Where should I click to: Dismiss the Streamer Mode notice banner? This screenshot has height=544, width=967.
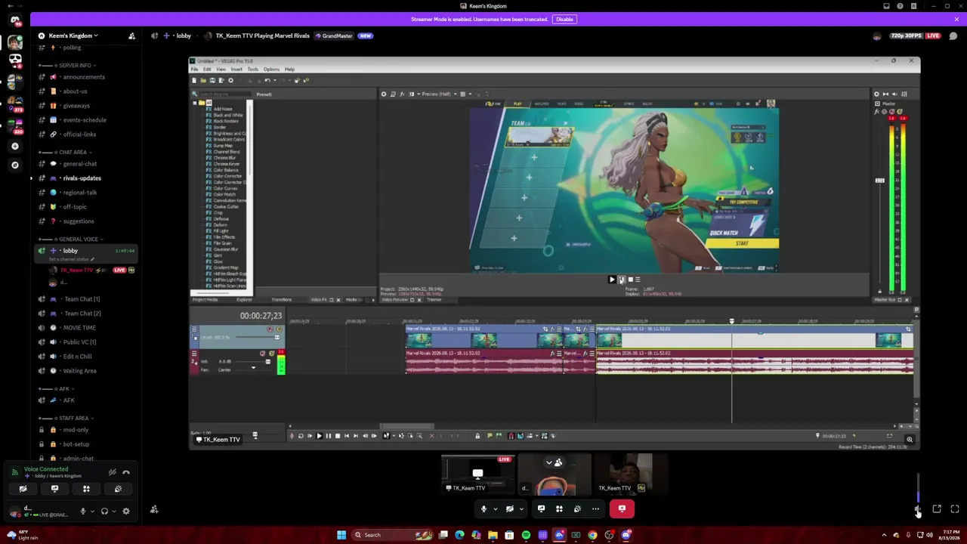coord(956,19)
